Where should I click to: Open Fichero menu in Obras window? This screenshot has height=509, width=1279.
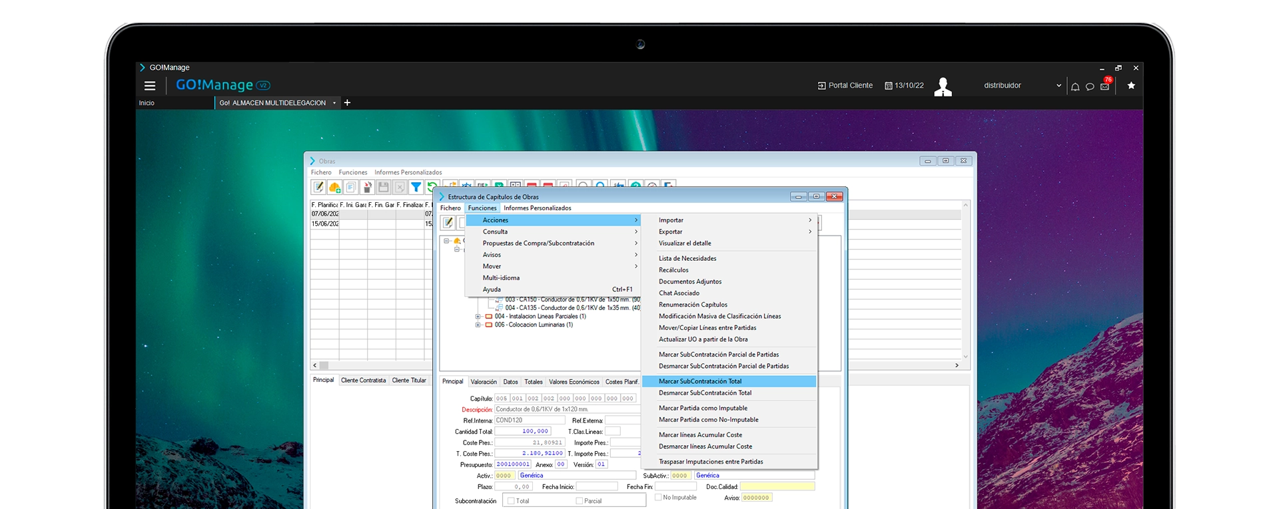coord(321,172)
